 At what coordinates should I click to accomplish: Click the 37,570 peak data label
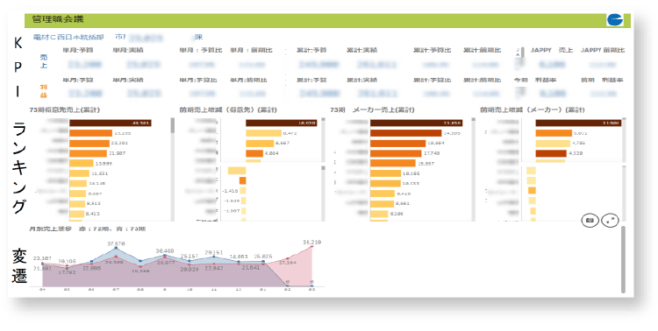(x=116, y=243)
